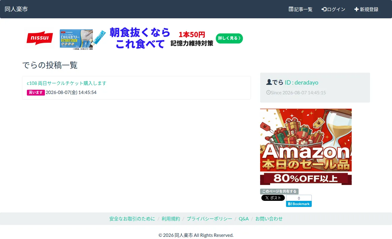Click the plus icon beside 新規登録
Viewport: 392px width, 239px height.
click(356, 9)
